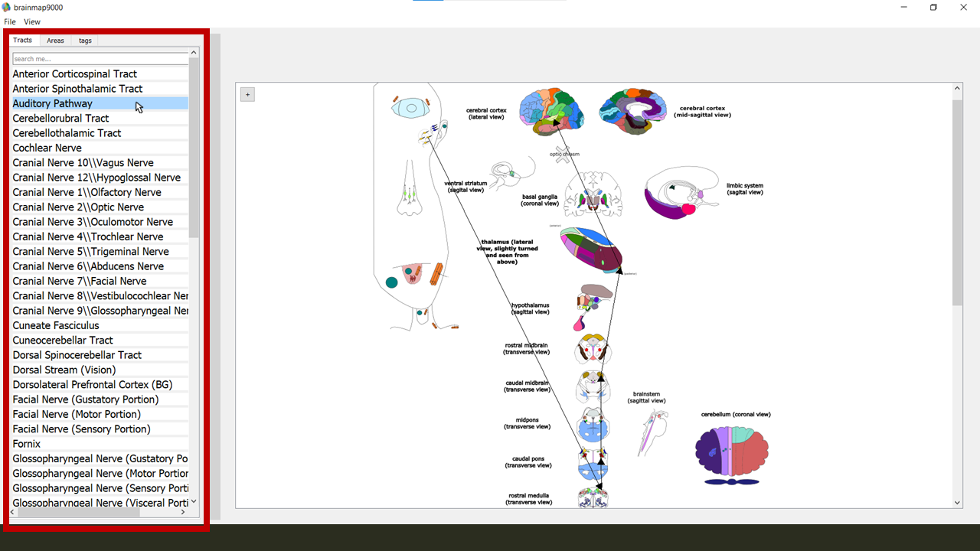Select Anterior Corticospinal Tract in the list

point(75,74)
